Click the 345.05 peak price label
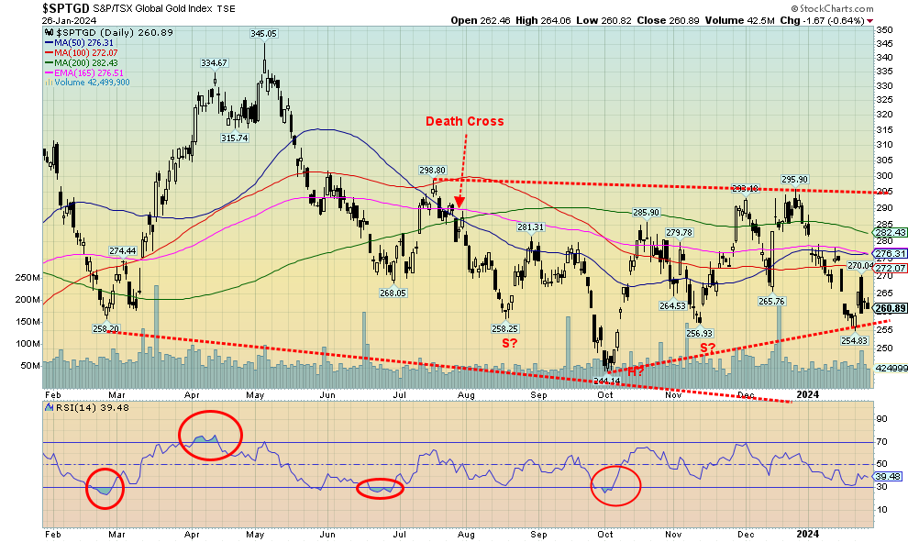The width and height of the screenshot is (908, 542). click(x=264, y=33)
